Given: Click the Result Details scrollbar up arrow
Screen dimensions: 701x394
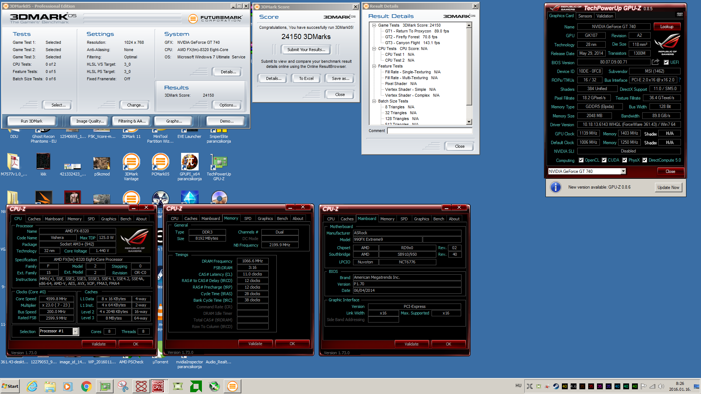Looking at the screenshot, I should [469, 26].
